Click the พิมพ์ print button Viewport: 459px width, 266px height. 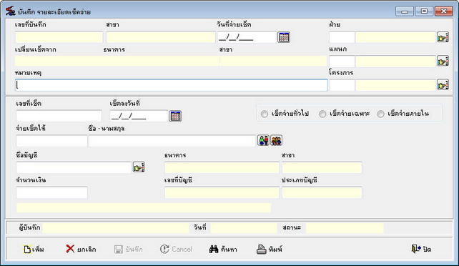tap(270, 250)
